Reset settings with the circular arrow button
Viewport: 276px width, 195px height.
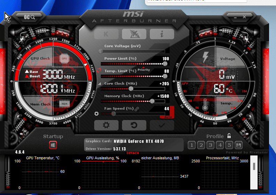click(x=134, y=125)
